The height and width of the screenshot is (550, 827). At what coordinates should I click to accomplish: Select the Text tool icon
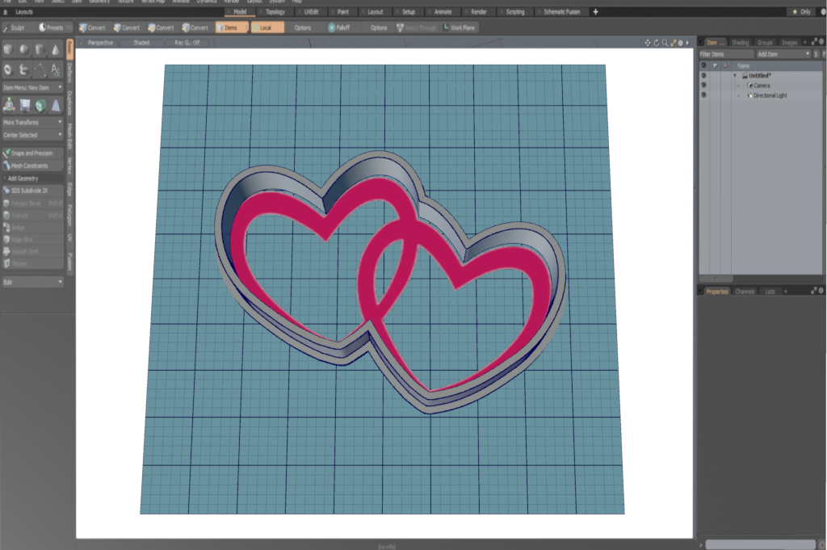[56, 69]
